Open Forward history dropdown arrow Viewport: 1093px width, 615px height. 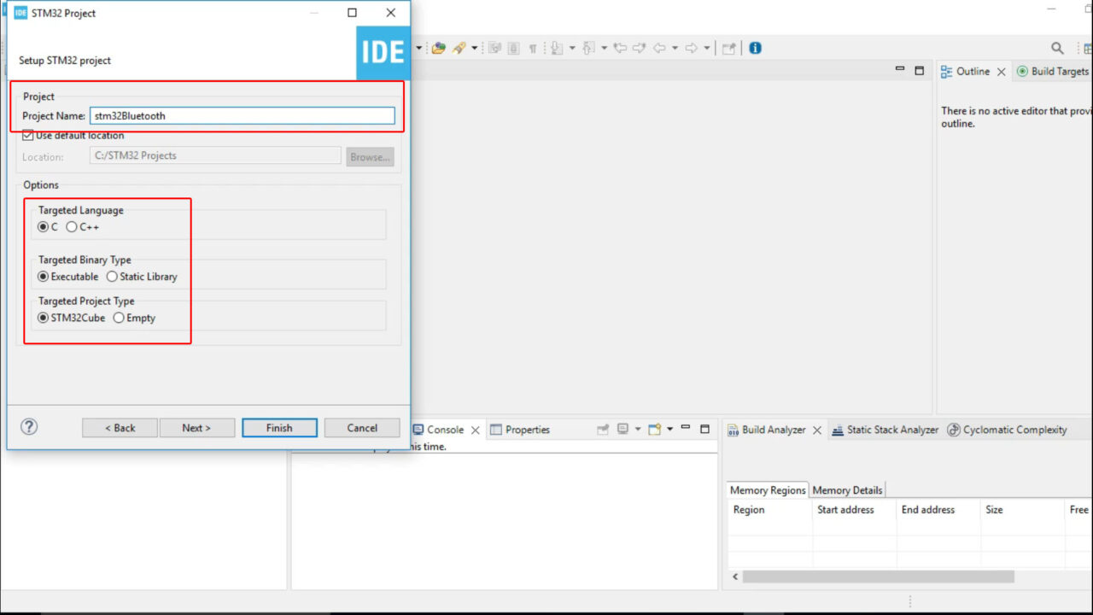(x=707, y=49)
